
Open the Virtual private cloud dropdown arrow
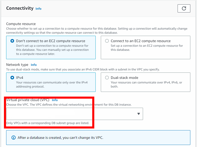click(x=139, y=114)
